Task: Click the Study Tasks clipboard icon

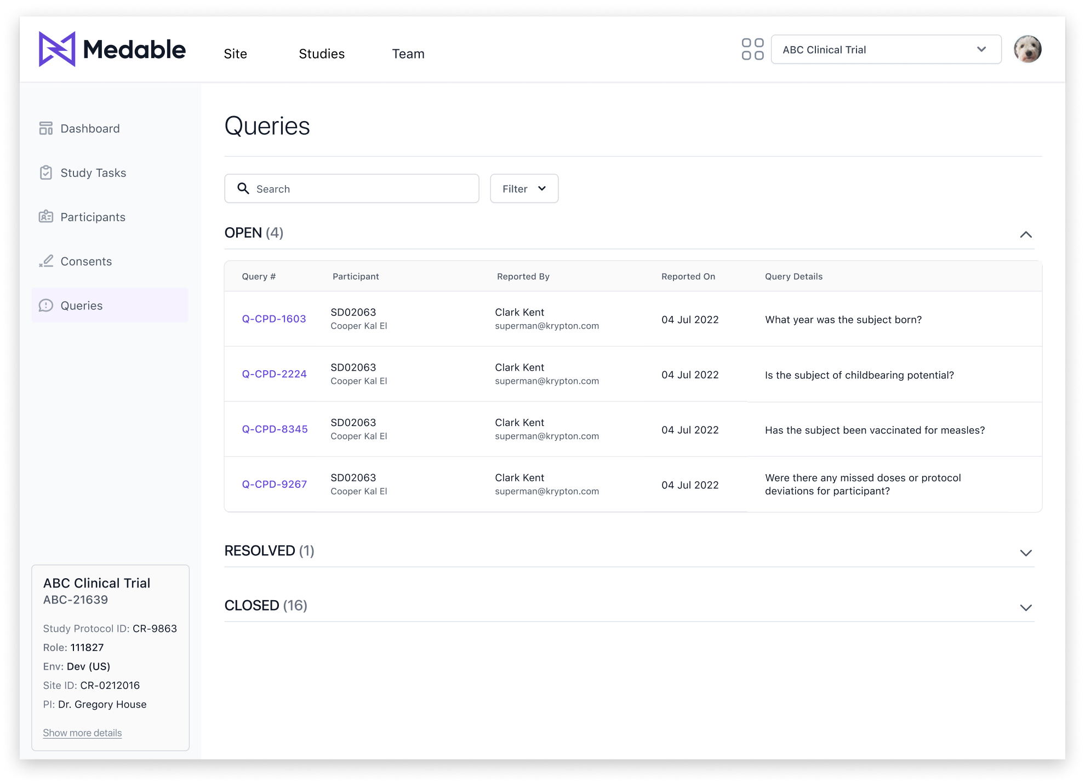Action: (46, 172)
